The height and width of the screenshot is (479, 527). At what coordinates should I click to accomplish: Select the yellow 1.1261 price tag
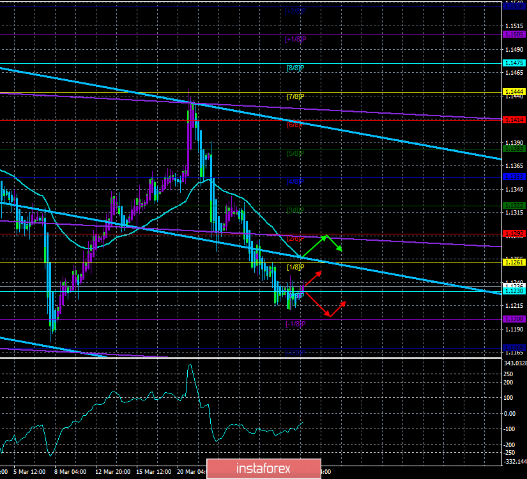point(514,262)
